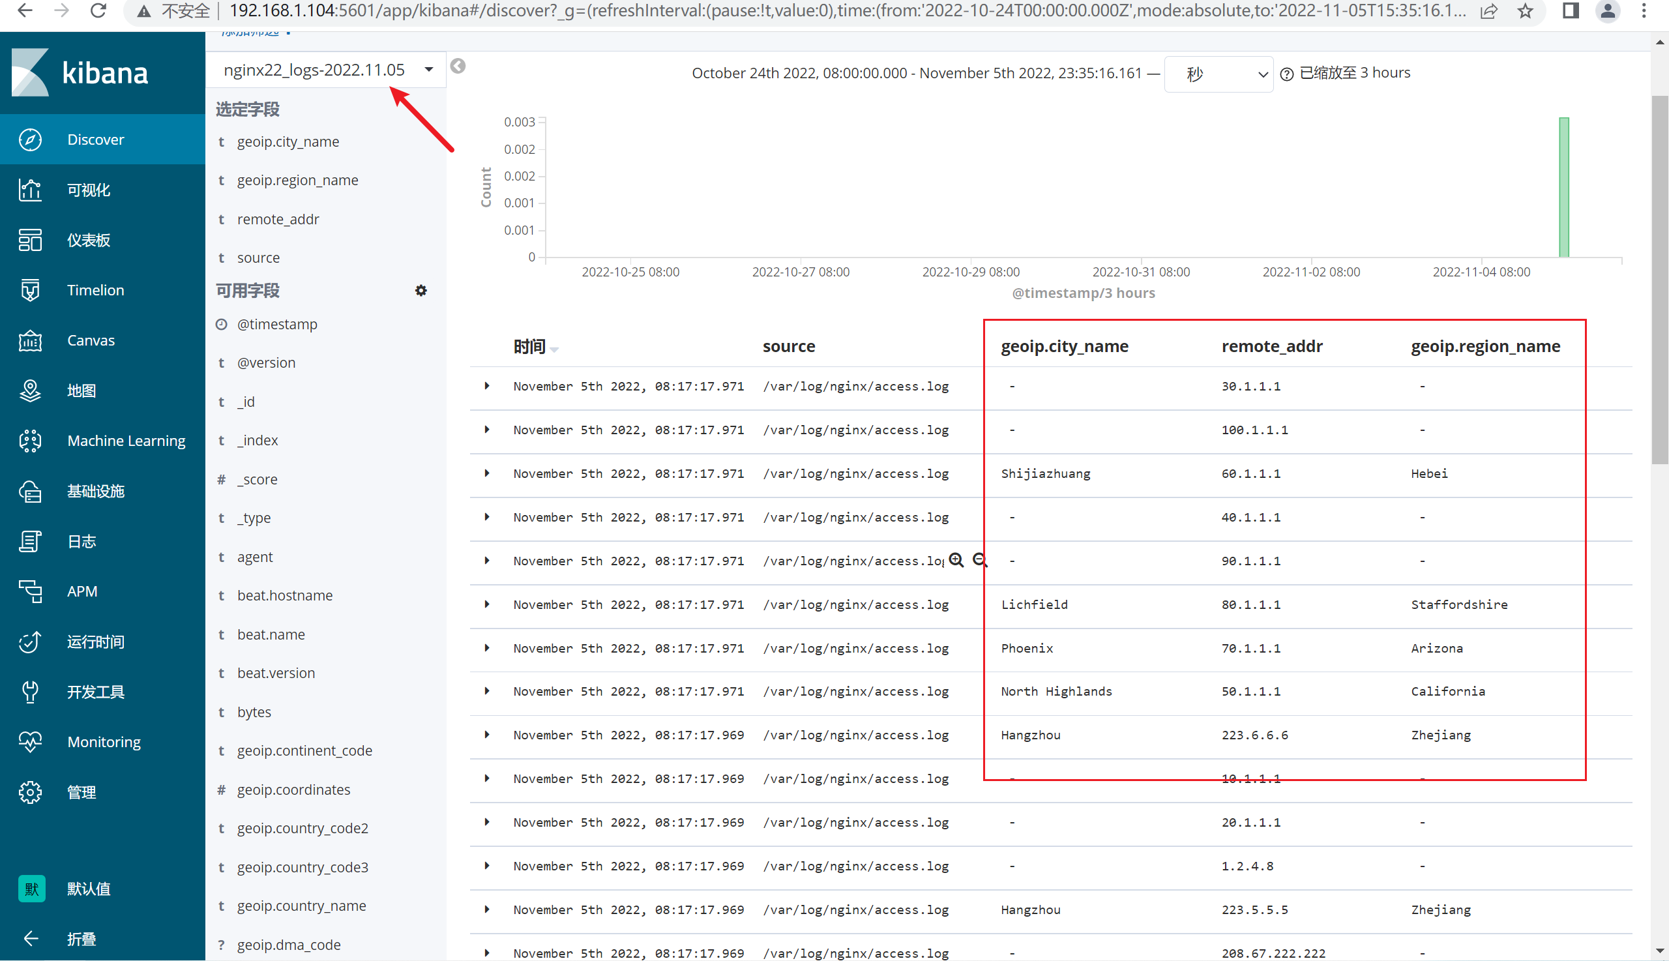This screenshot has width=1669, height=961.
Task: Click the source column header
Action: (789, 346)
